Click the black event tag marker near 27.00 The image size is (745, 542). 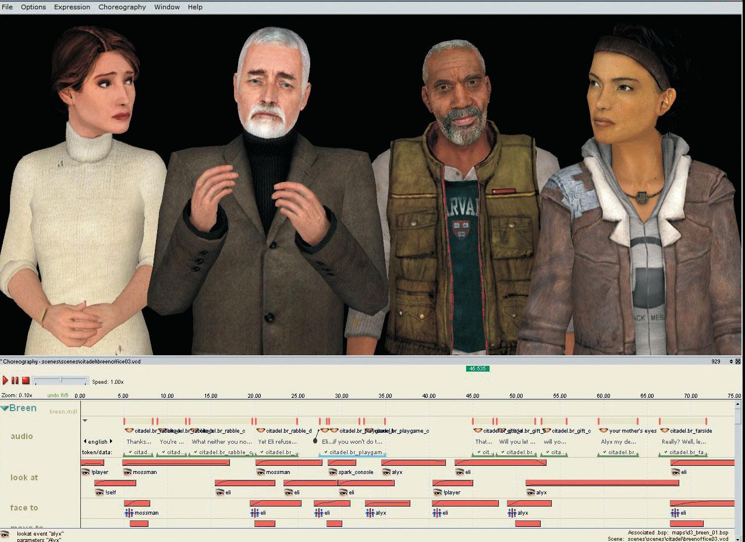(315, 441)
